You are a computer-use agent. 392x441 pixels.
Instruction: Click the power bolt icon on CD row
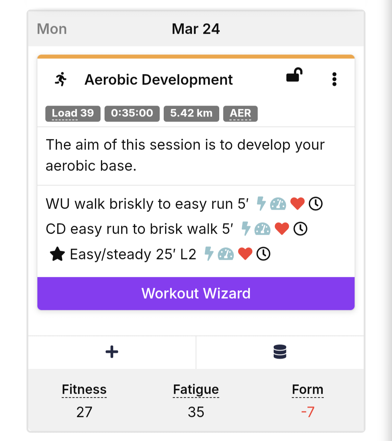[246, 229]
